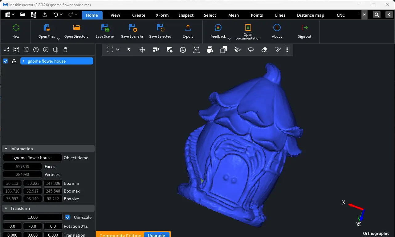Switch to the Create tab
395x237 pixels.
coord(139,15)
